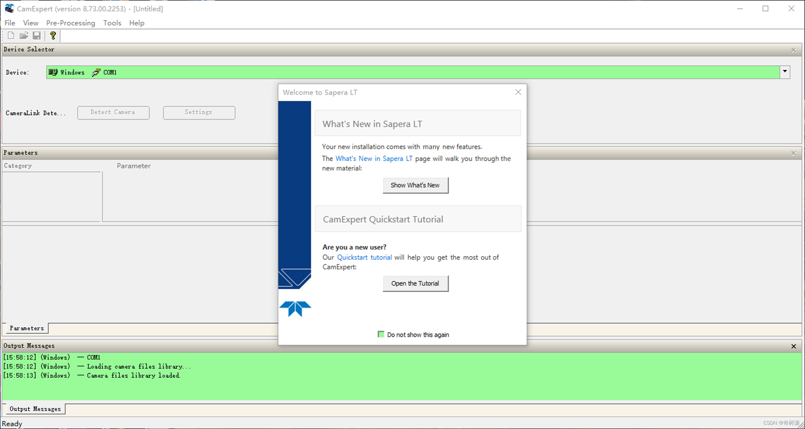Screen dimensions: 805x429
Task: Click the CameraLink Settings button
Action: [x=199, y=112]
